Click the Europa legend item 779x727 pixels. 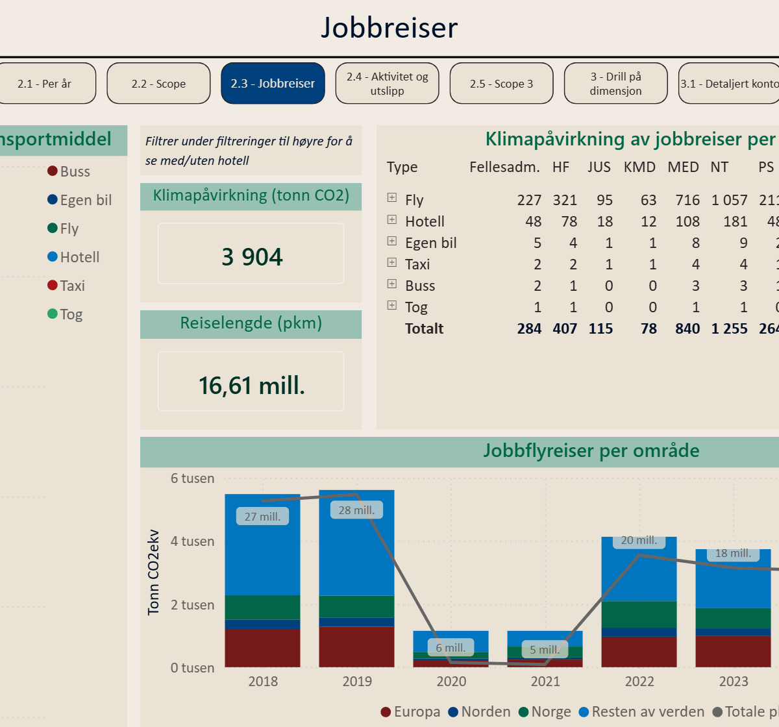point(410,712)
